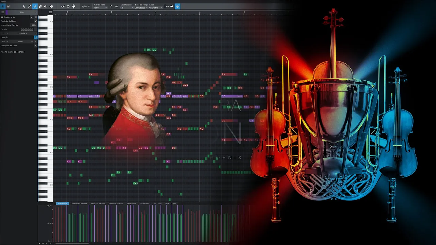Click the plus icon to add a lane
Image resolution: width=436 pixels, height=245 pixels.
(x=43, y=243)
